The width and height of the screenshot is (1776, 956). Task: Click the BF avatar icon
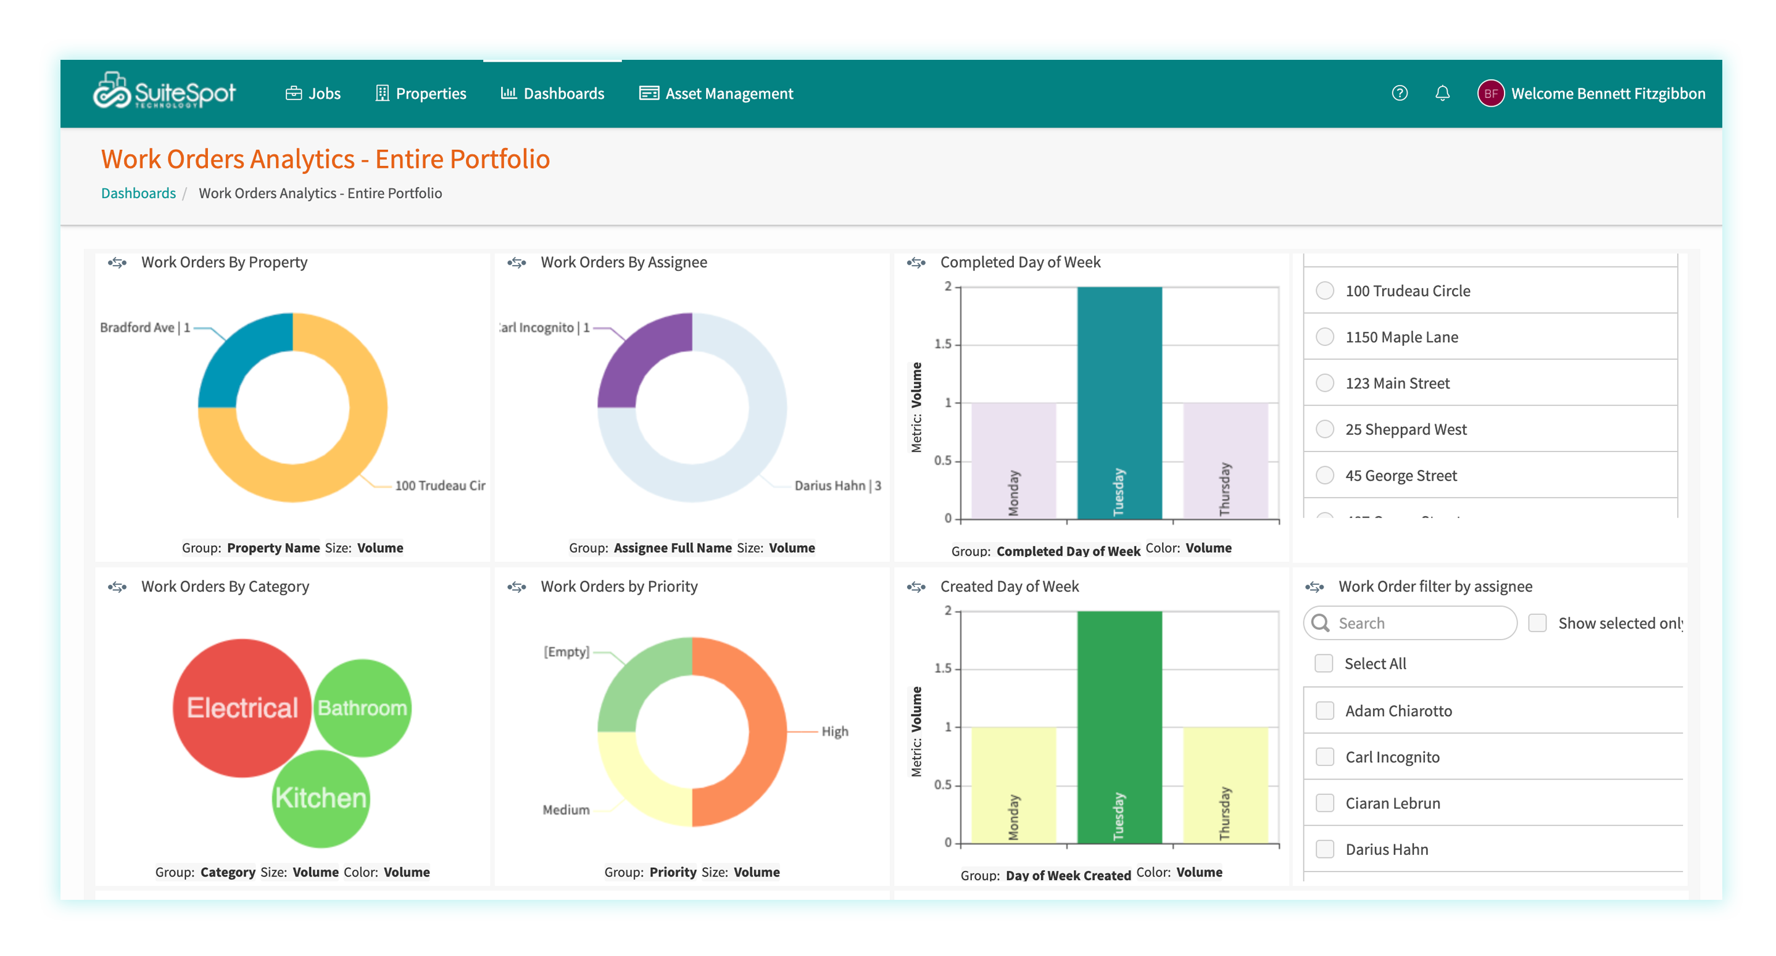[x=1492, y=93]
